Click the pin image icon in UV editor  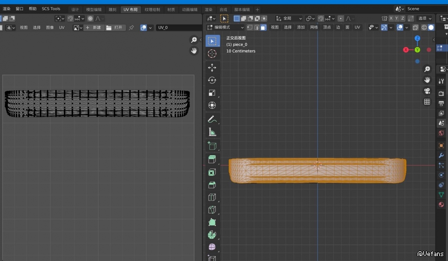131,28
